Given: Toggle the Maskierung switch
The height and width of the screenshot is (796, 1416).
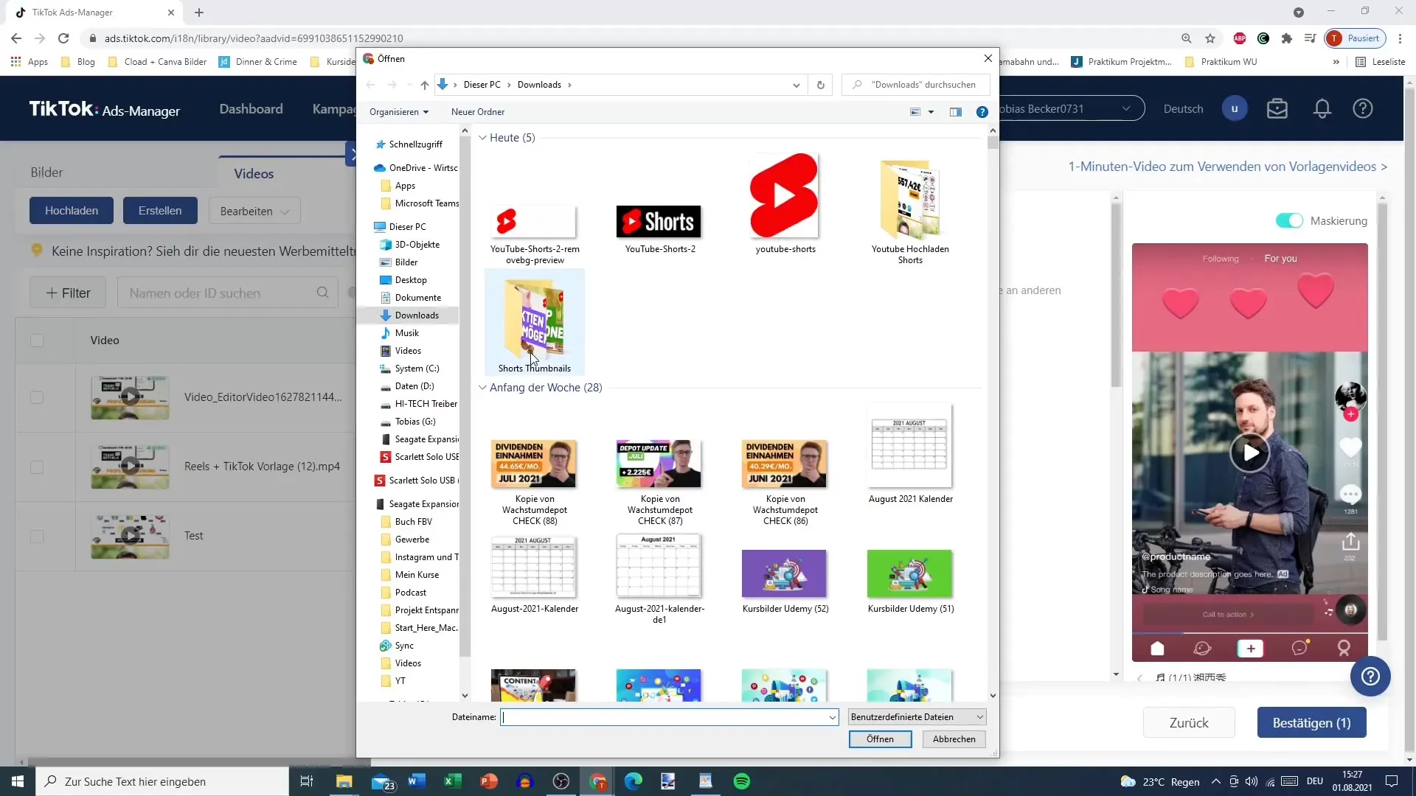Looking at the screenshot, I should pyautogui.click(x=1289, y=220).
